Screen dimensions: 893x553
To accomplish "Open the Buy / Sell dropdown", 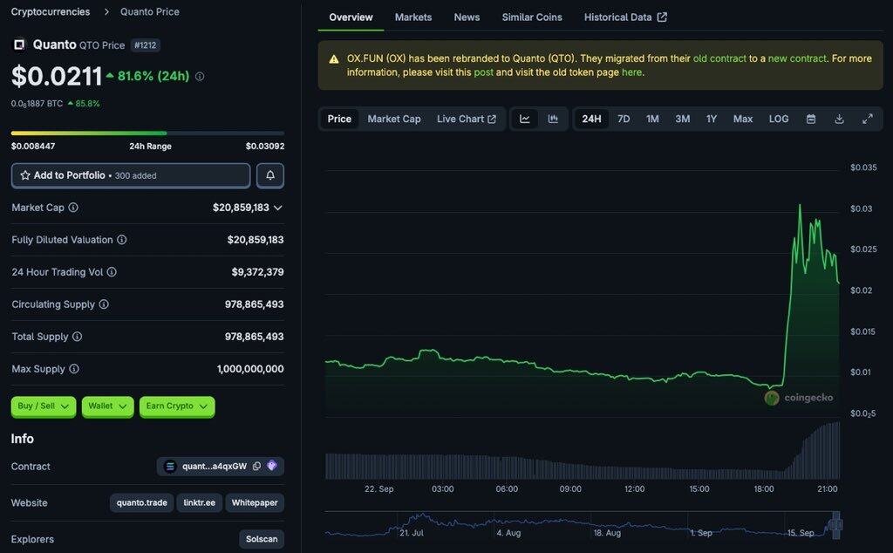I will coord(44,406).
